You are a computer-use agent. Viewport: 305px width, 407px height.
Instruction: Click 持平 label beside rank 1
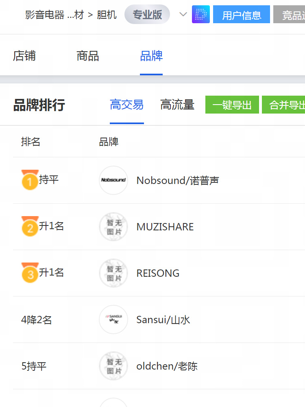tap(49, 179)
